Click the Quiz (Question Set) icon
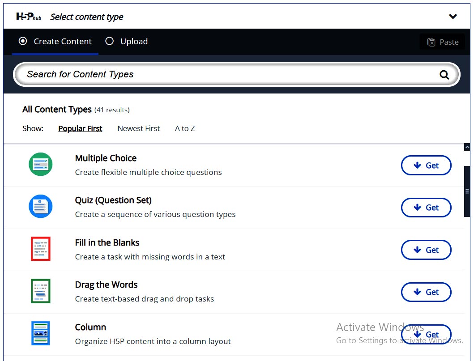The image size is (474, 361). pos(41,207)
